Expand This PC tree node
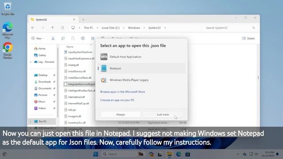 tap(31, 121)
